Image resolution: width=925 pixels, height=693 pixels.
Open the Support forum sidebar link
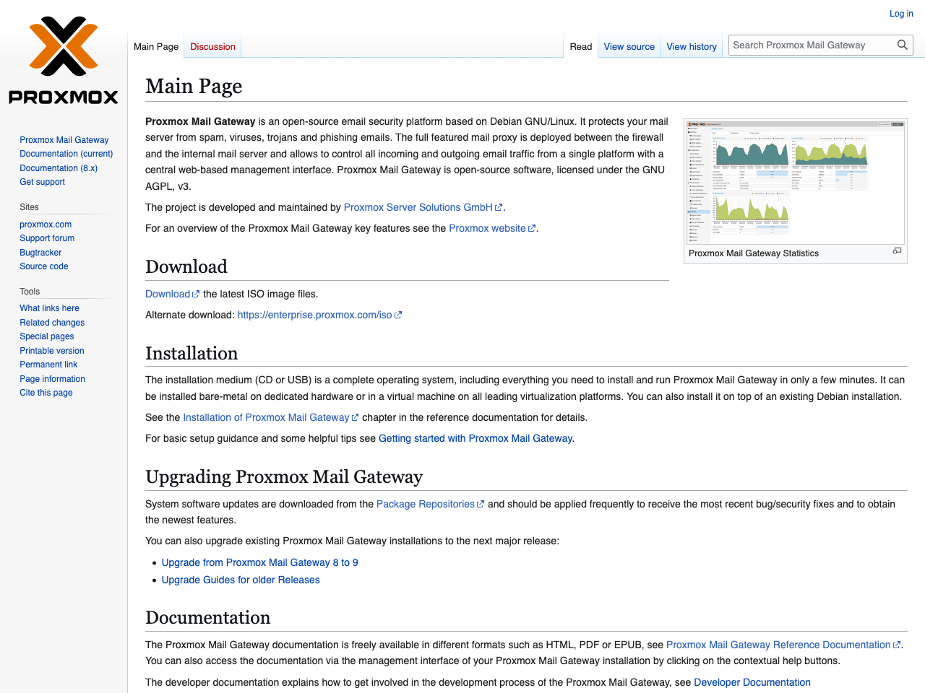[x=47, y=238]
